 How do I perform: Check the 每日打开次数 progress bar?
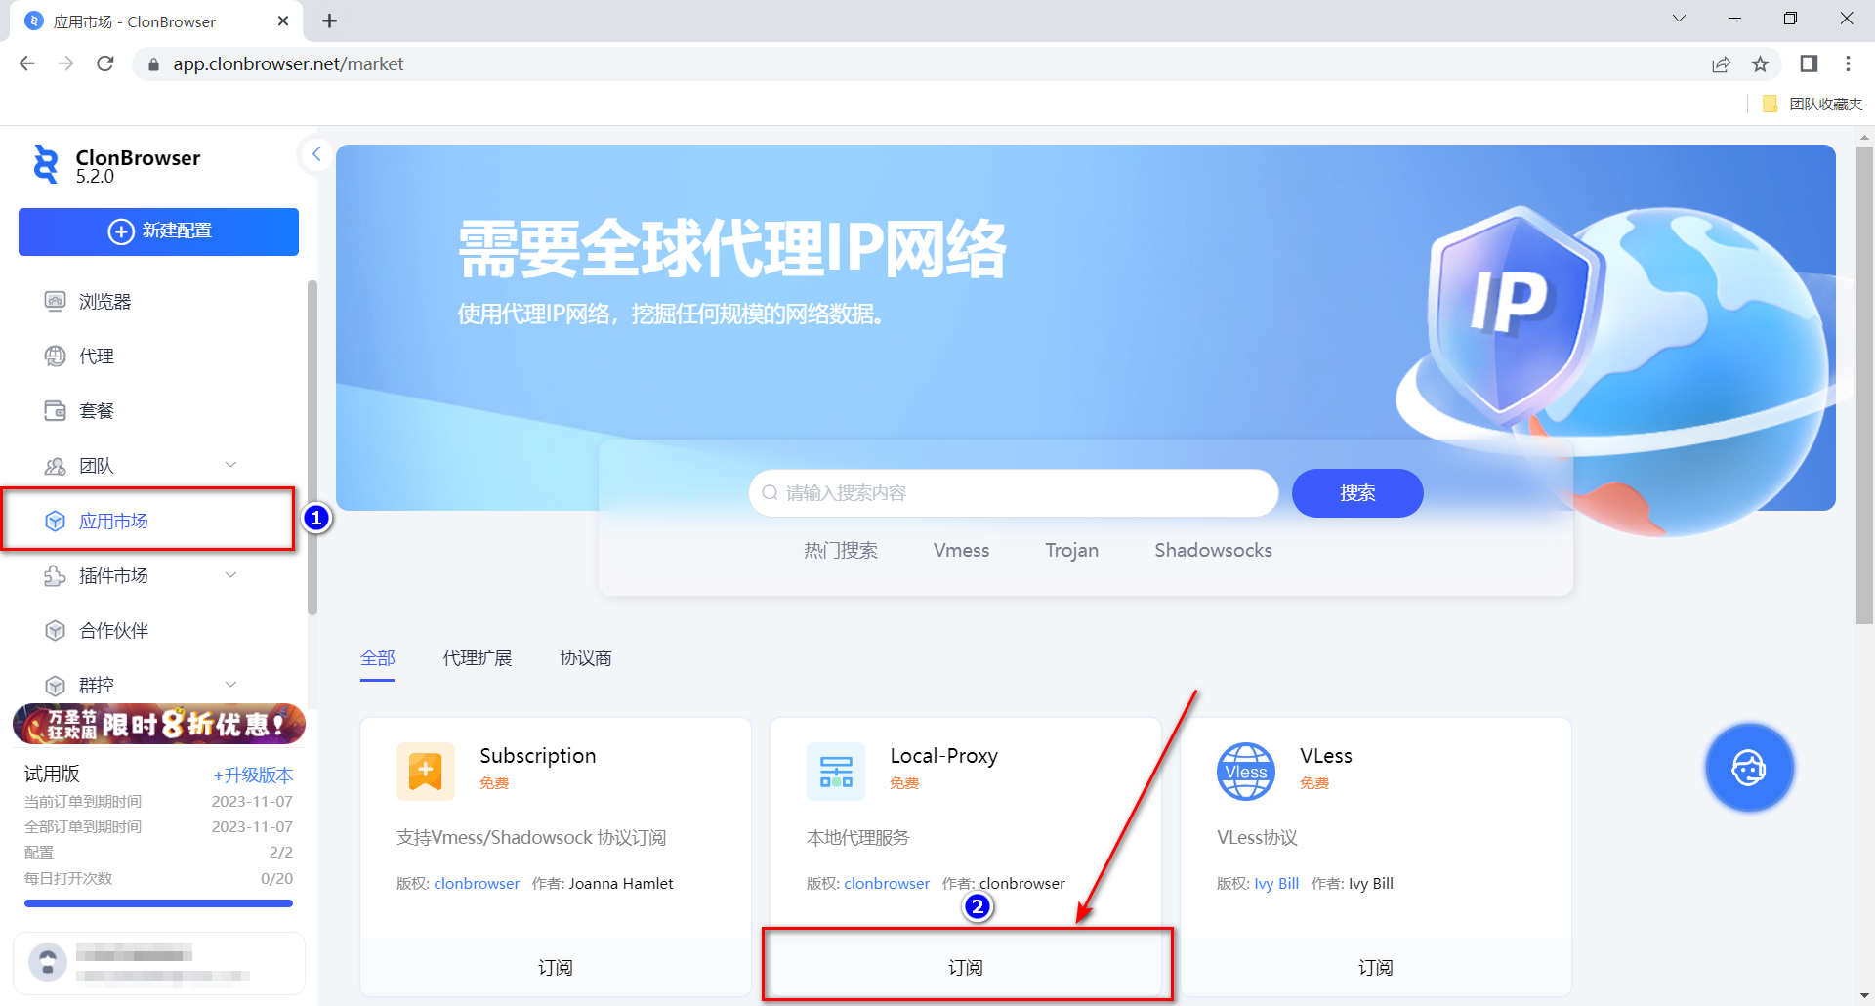pos(158,903)
